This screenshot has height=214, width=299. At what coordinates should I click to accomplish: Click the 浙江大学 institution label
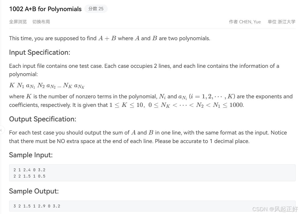[x=286, y=22]
